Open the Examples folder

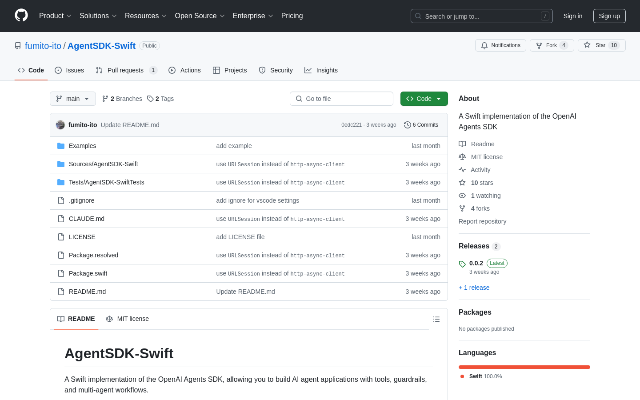(82, 146)
